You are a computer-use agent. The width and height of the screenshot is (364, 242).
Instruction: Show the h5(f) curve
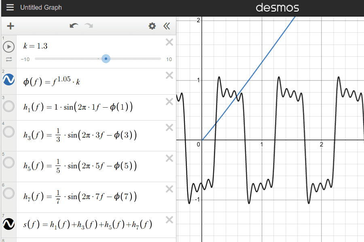9,162
